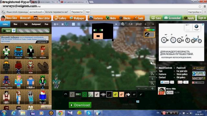Click the Sign in button
Viewport: 207px width, 116px height.
point(202,18)
